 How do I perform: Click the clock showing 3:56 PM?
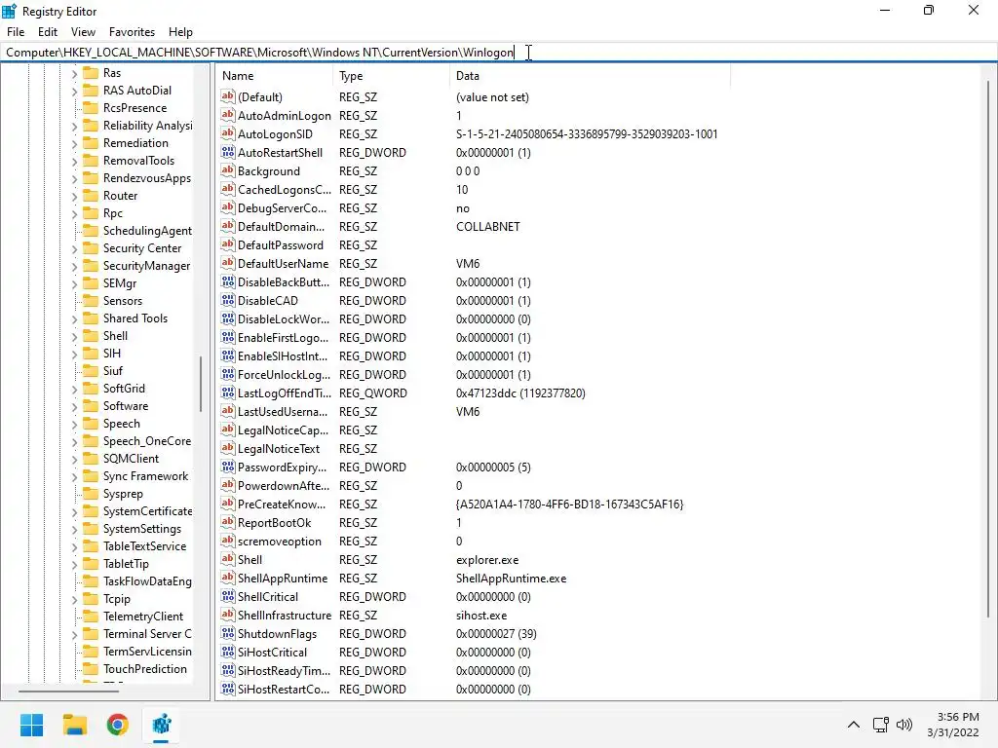point(958,717)
